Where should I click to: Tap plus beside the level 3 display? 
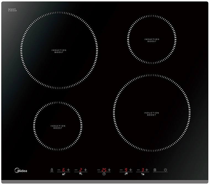click(147, 170)
